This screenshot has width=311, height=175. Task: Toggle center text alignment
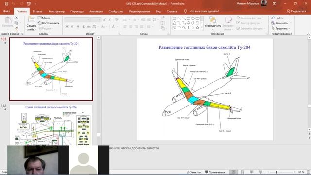coord(131,26)
